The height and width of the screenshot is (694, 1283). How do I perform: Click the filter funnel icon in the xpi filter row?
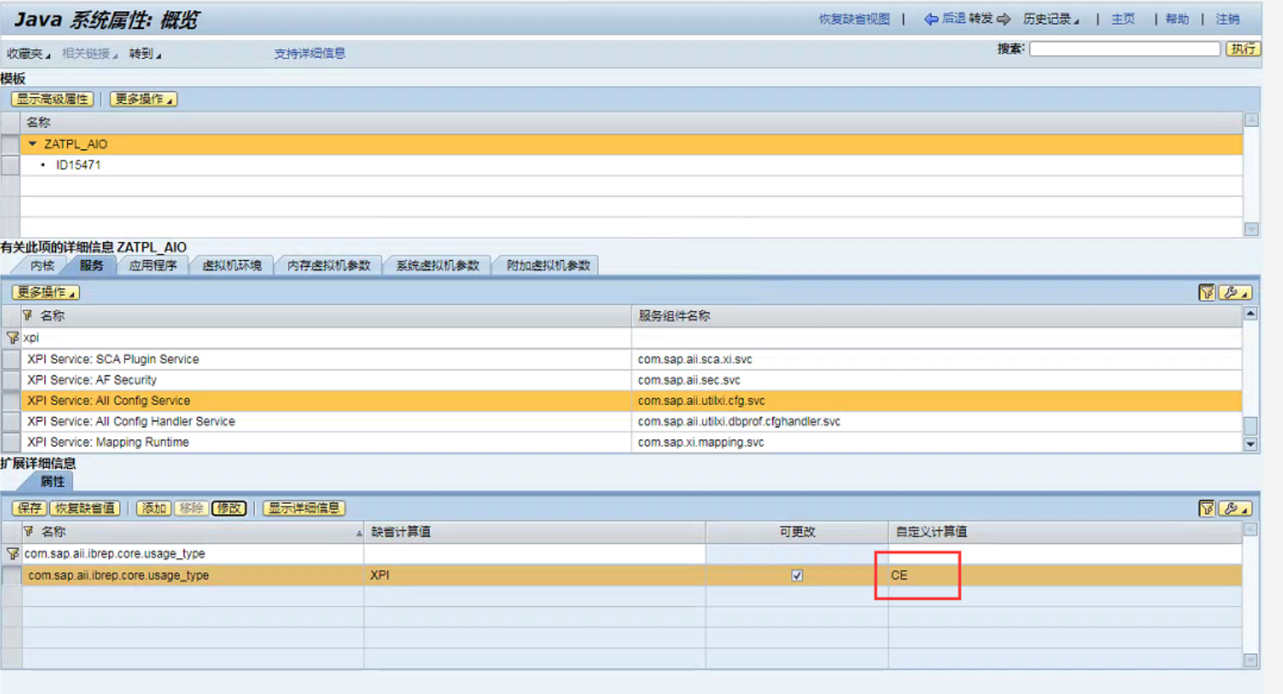13,337
